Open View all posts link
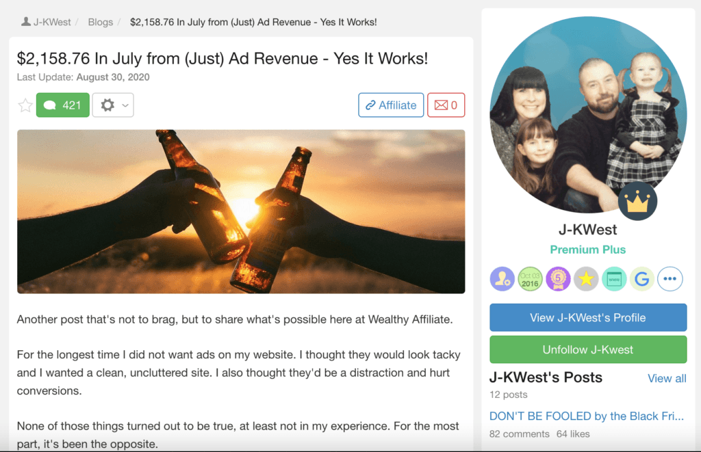Screen dimensions: 701x452 click(x=667, y=378)
